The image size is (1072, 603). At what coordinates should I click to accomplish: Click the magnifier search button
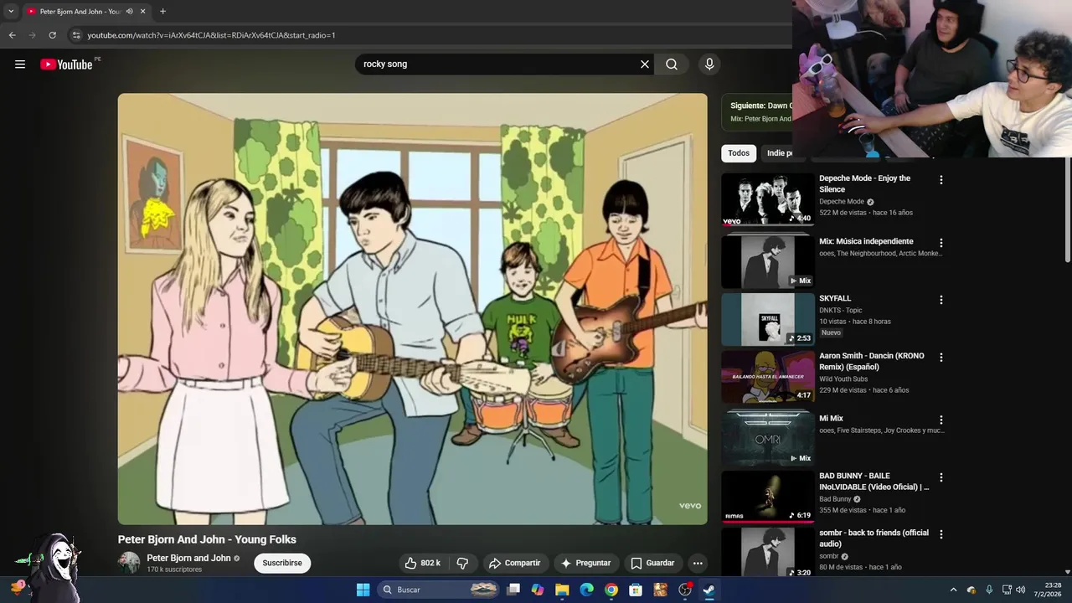(672, 64)
